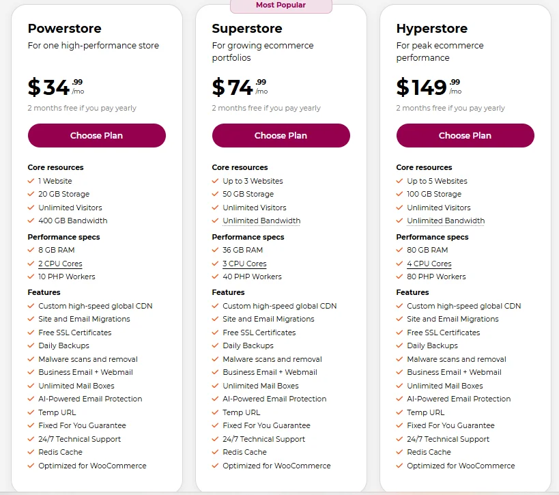This screenshot has height=495, width=559.
Task: Open "Unlimited Bandwidth" link under Hyperstore
Action: [x=445, y=221]
